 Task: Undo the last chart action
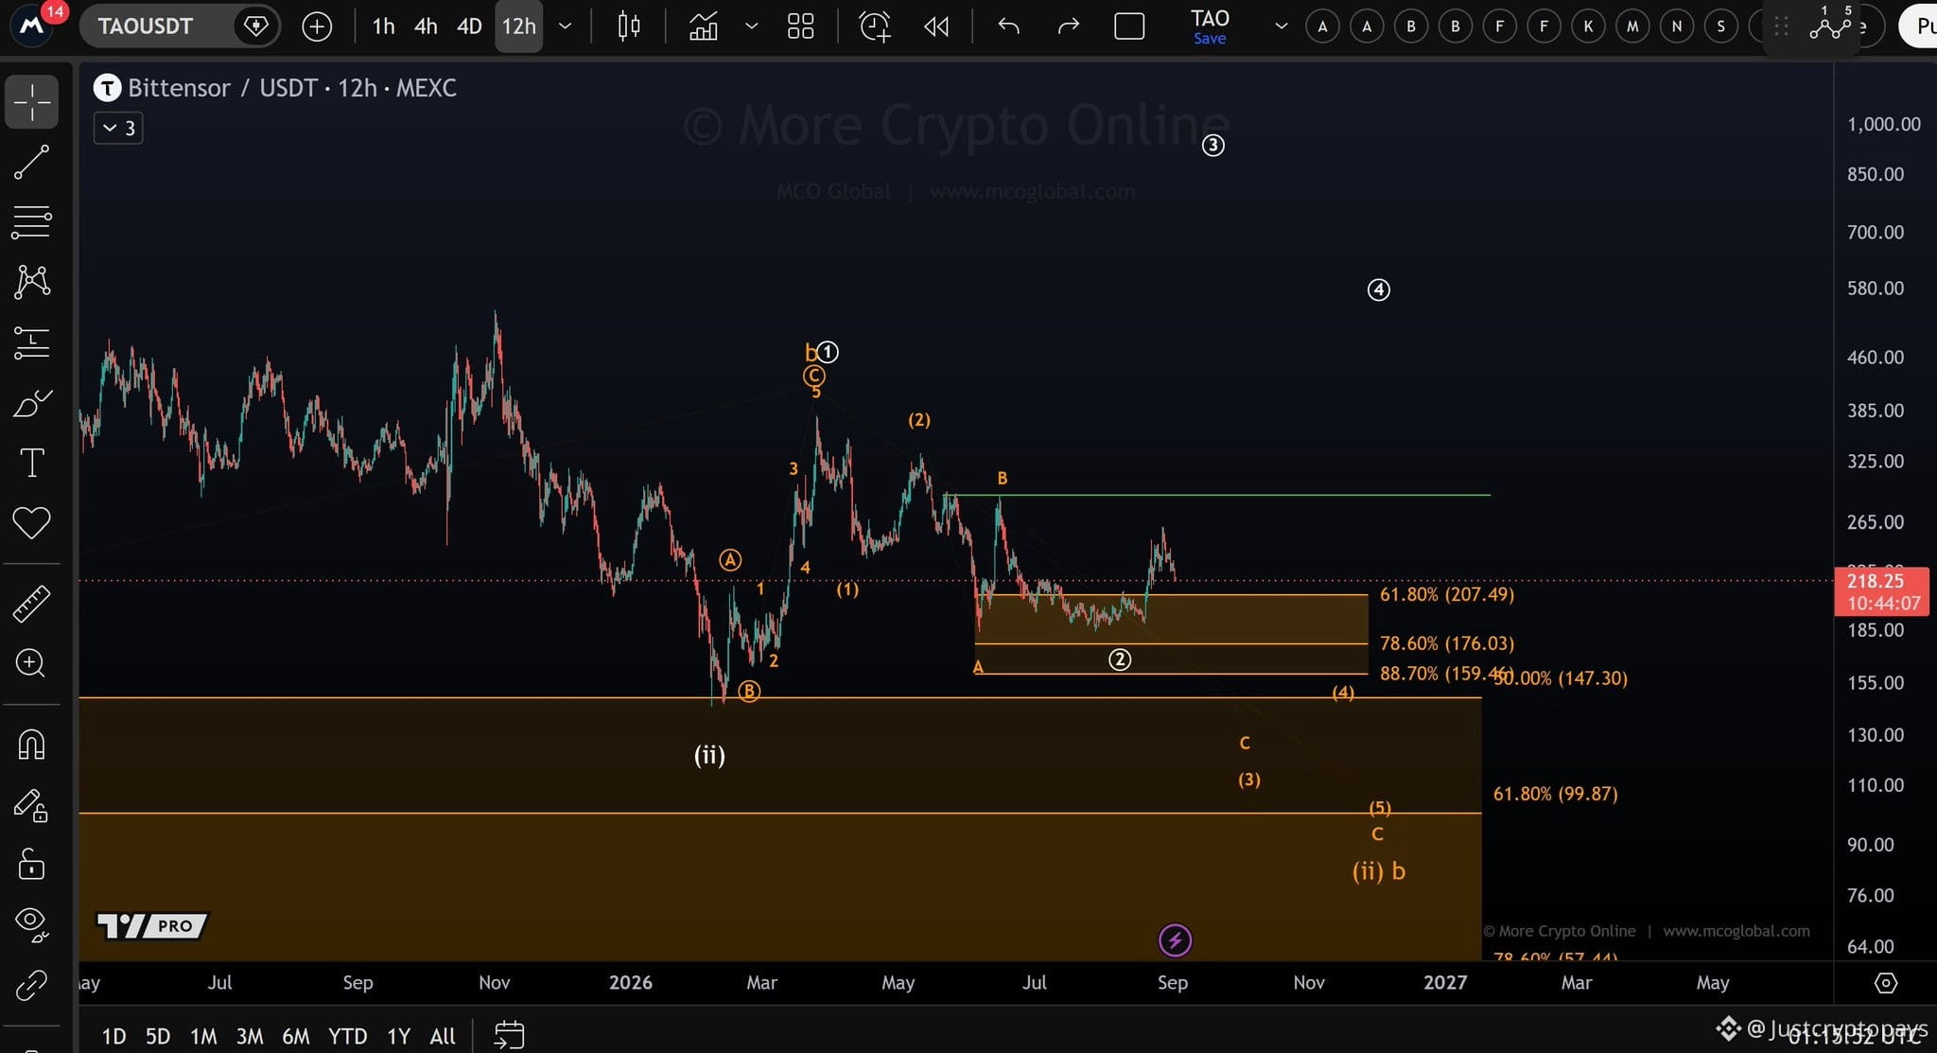[1009, 26]
